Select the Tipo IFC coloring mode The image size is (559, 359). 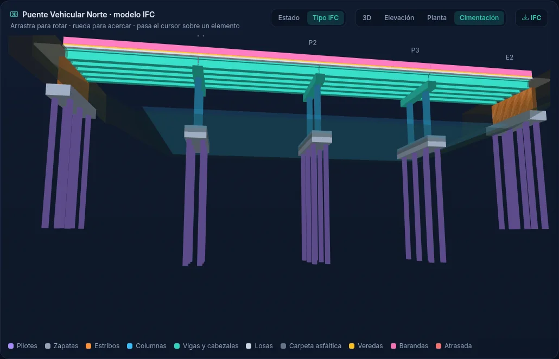[326, 18]
